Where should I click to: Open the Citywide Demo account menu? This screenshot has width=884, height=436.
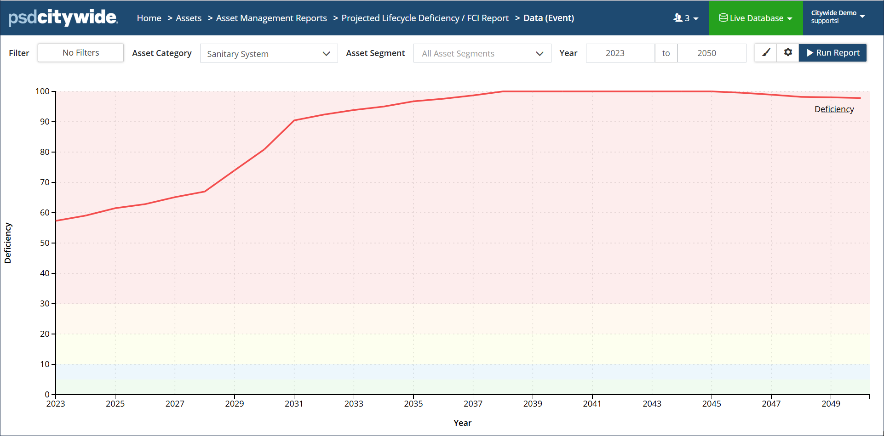click(x=838, y=17)
